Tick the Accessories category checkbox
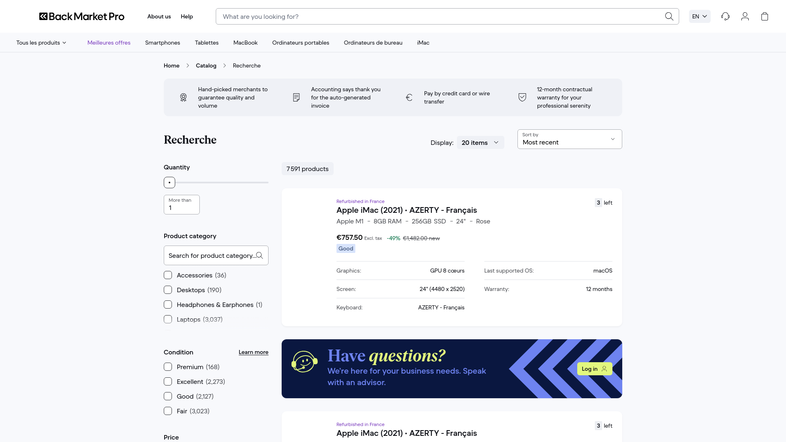Screen dimensions: 786x442 [x=168, y=275]
